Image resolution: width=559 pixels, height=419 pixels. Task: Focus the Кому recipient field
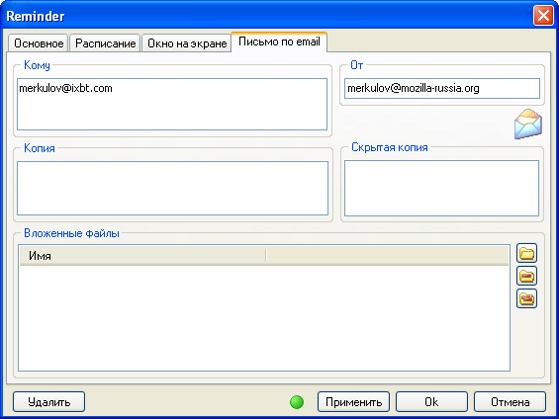tap(172, 105)
